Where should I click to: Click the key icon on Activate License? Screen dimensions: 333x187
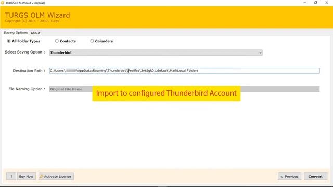(41, 176)
